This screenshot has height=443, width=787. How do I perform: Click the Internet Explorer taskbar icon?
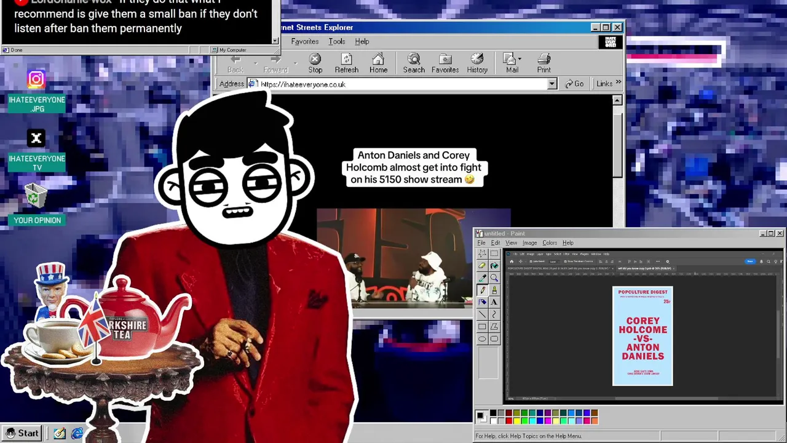click(x=77, y=433)
